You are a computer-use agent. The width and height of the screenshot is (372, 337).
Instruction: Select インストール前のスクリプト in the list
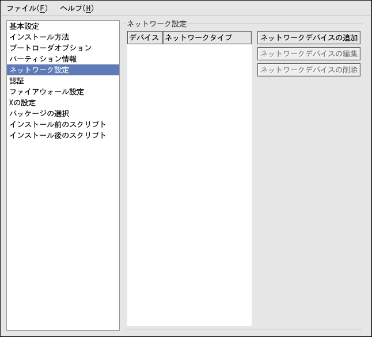[x=58, y=125]
